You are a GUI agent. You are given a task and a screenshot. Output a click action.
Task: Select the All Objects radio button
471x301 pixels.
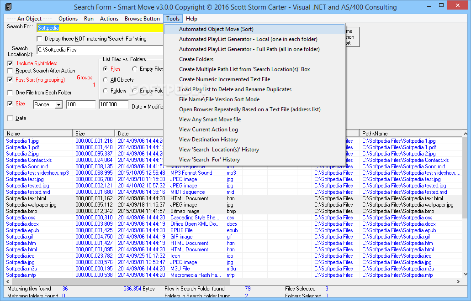106,80
